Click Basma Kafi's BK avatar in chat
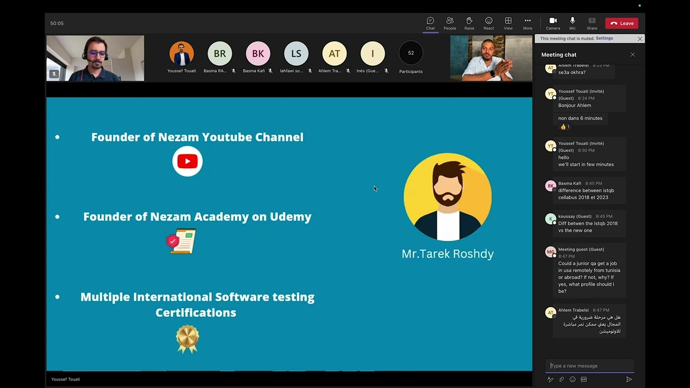 [550, 186]
